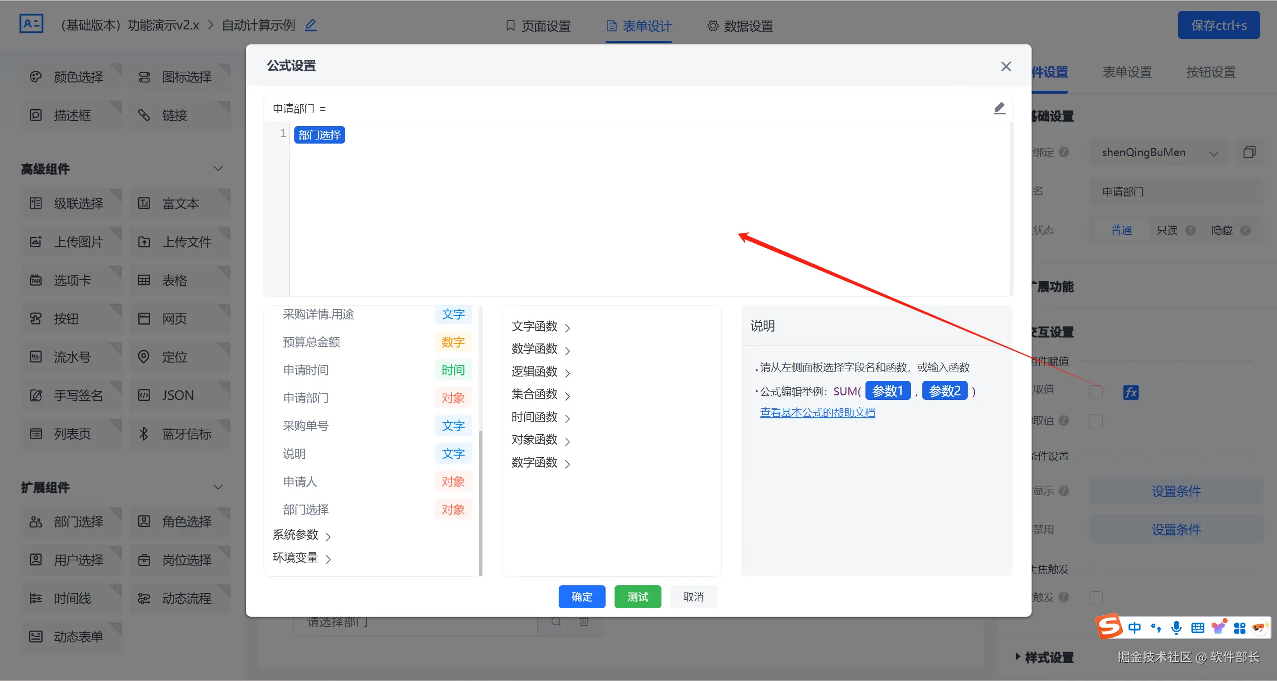Select the 手写签名 component
1277x681 pixels.
tap(71, 395)
